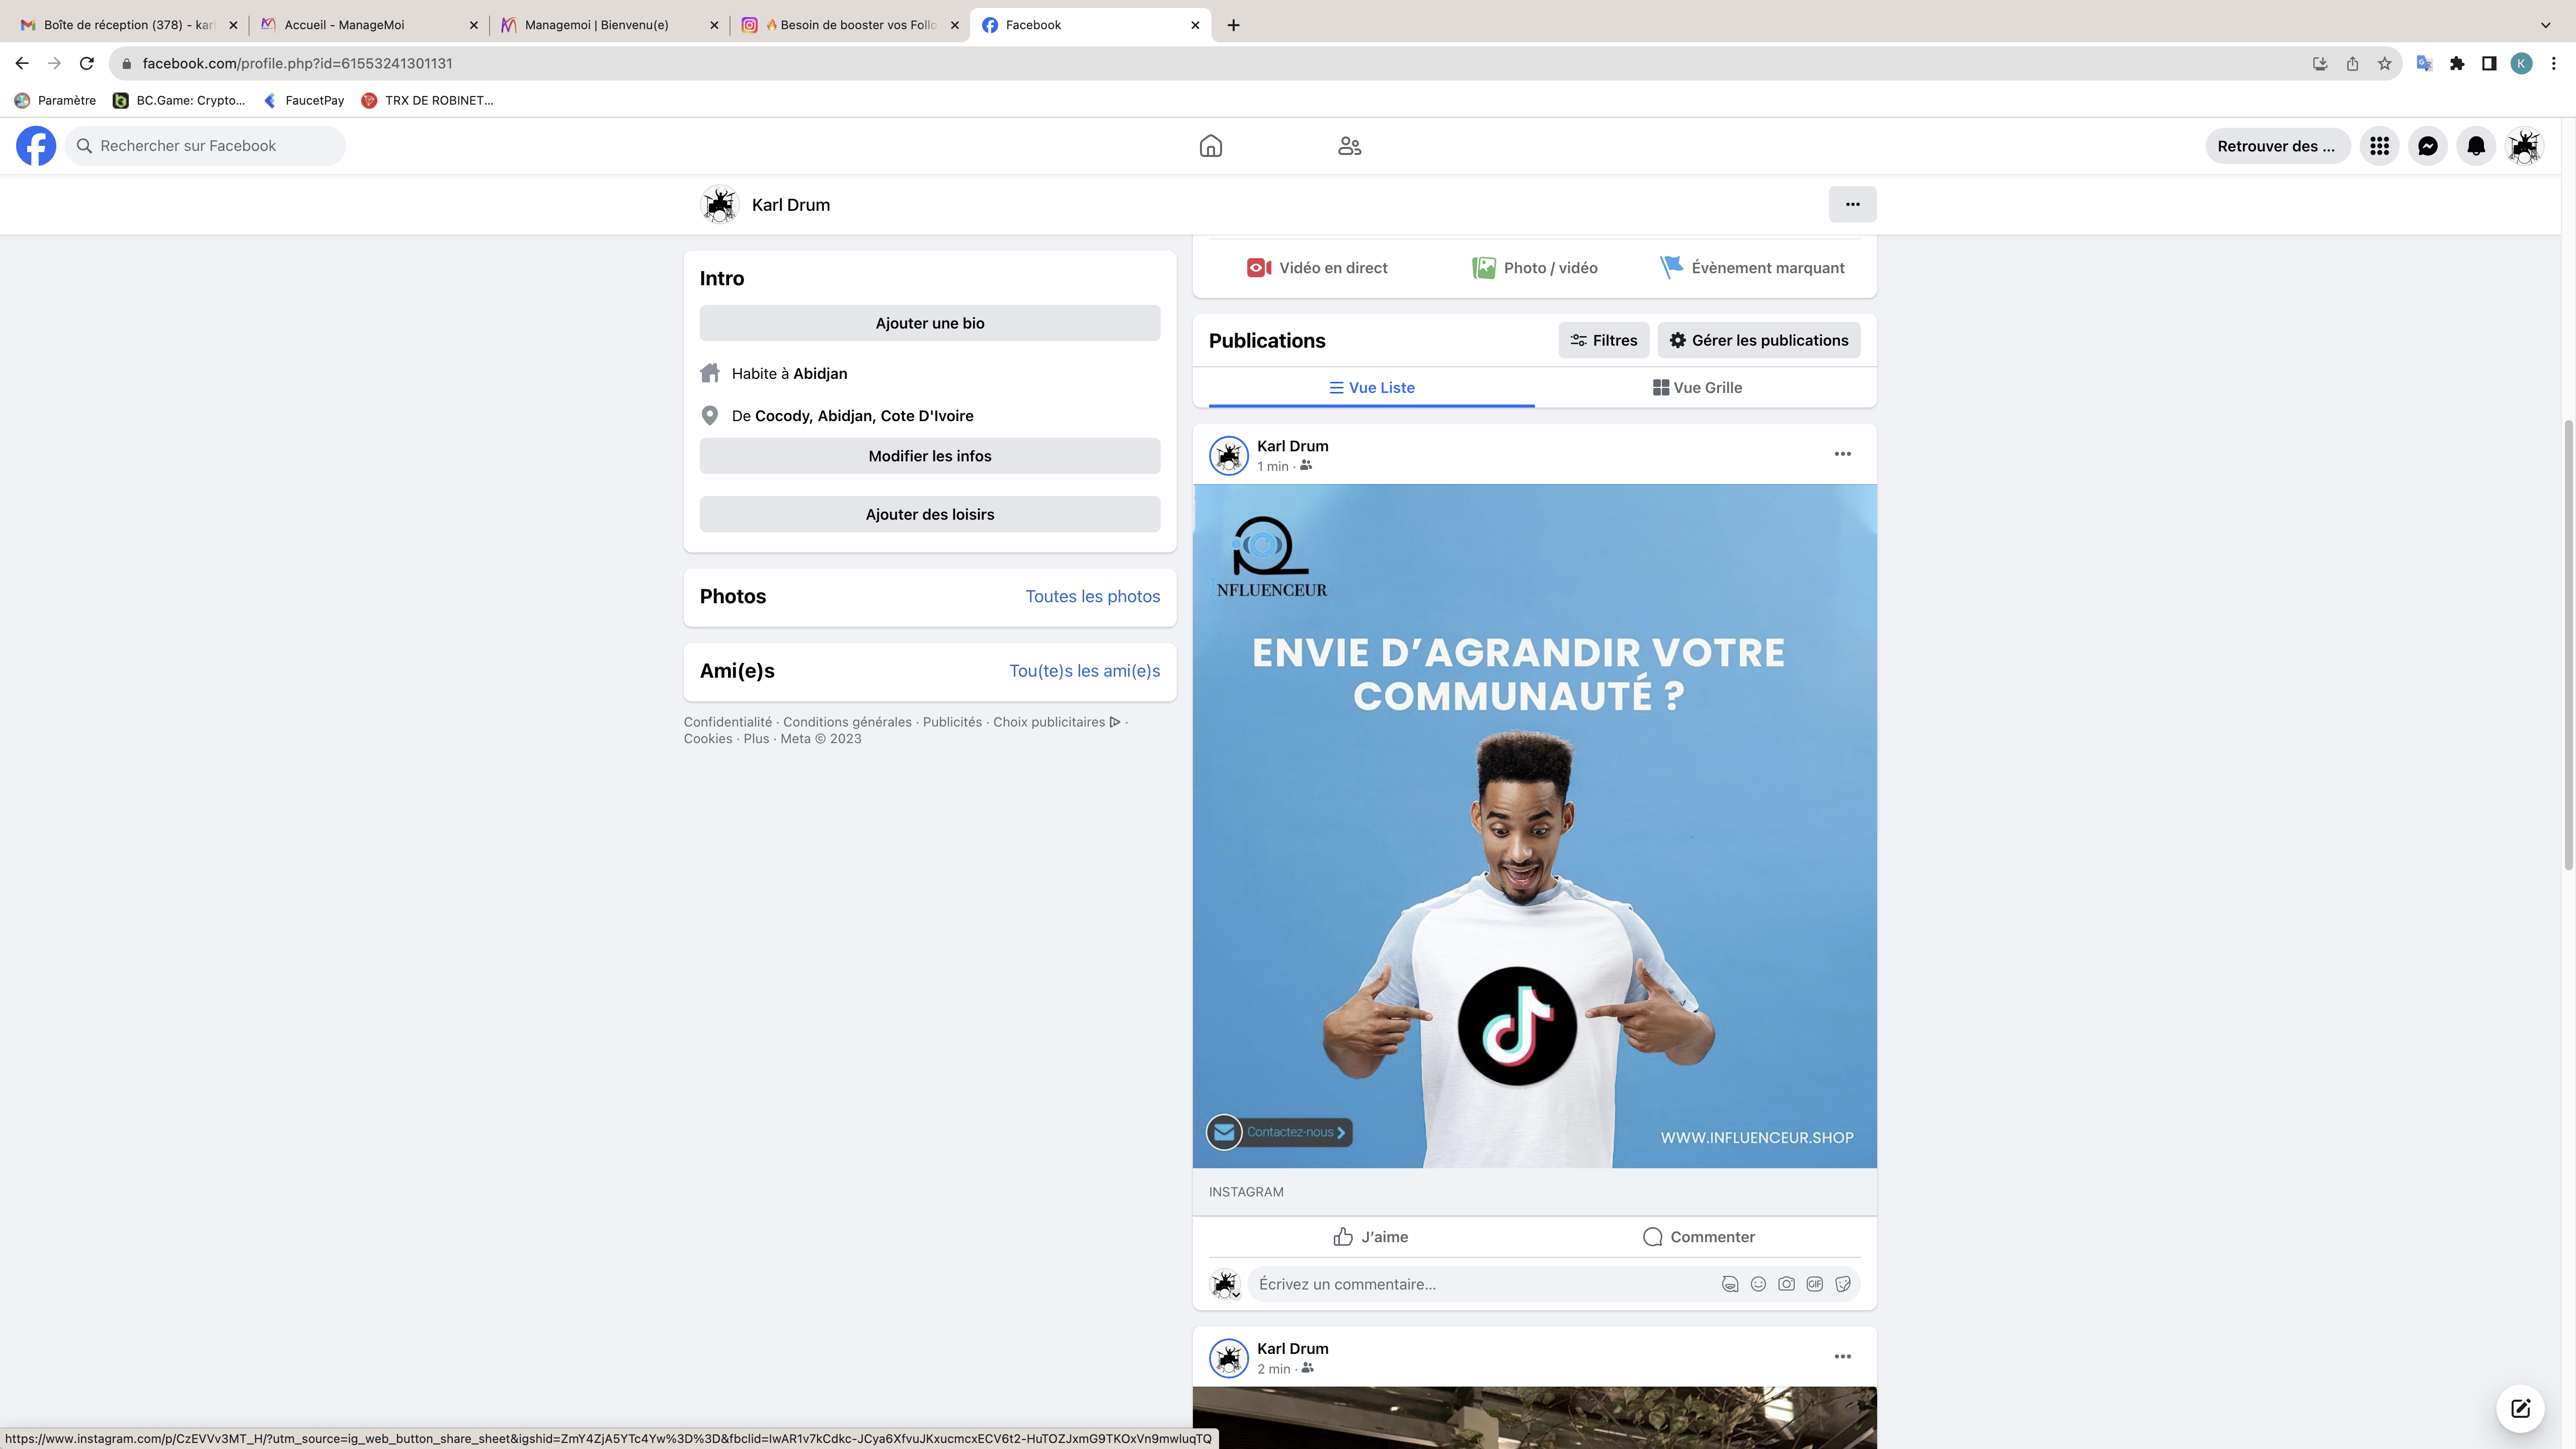The image size is (2576, 1449).
Task: Click the Ajouter une bio button
Action: pyautogui.click(x=929, y=323)
